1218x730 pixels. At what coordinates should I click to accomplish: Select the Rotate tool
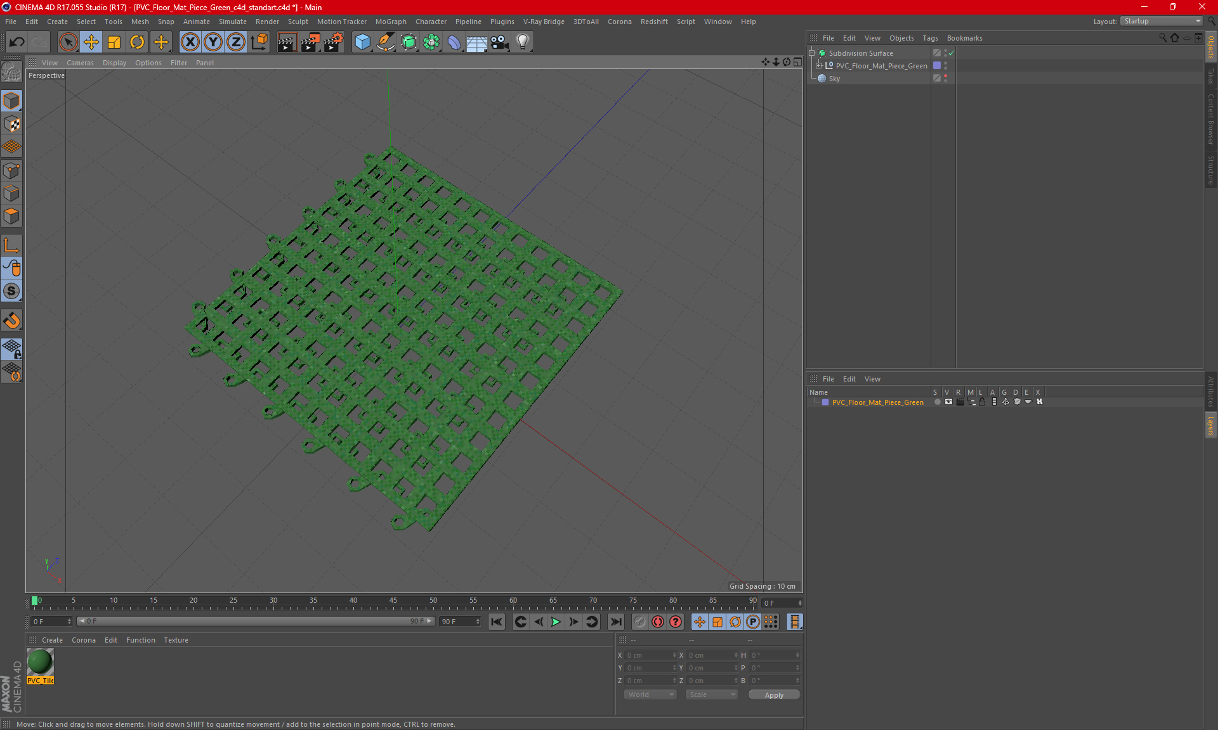137,42
